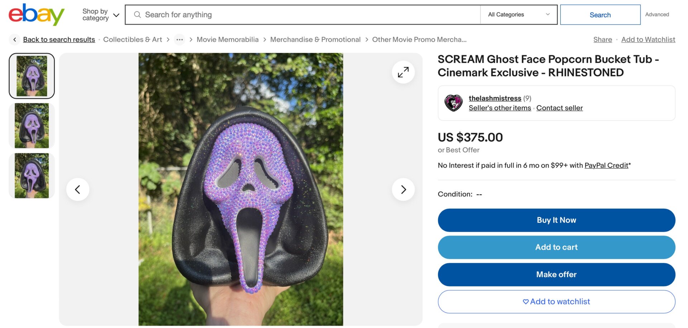Screen dimensions: 688x328
Task: Open Contact seller
Action: [559, 108]
